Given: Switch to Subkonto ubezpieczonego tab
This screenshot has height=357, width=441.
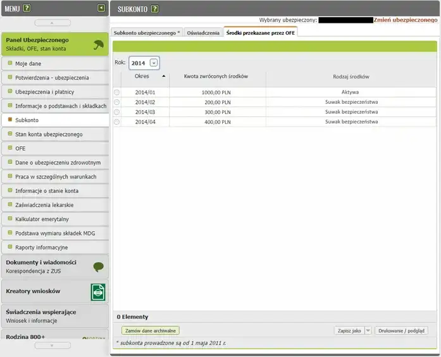Looking at the screenshot, I should 147,32.
